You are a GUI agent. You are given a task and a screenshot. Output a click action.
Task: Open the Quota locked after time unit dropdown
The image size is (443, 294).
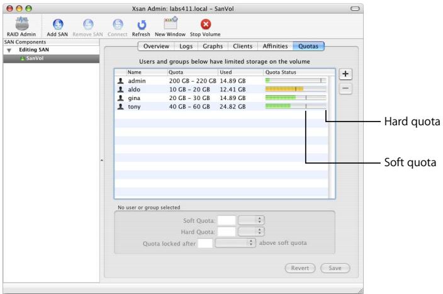[235, 243]
